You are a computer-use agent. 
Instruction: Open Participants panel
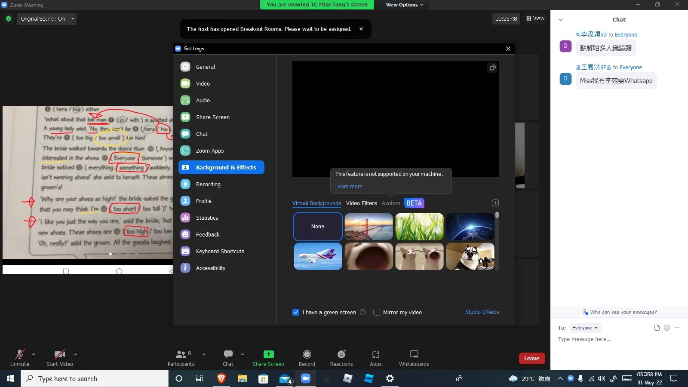tap(181, 358)
